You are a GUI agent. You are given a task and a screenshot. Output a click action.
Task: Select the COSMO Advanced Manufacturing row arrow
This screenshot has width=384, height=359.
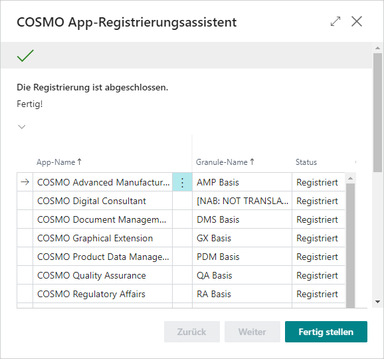click(25, 182)
